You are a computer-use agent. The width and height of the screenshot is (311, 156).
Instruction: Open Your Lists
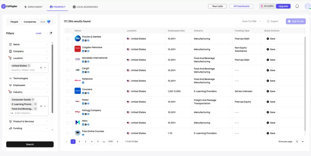(217, 6)
